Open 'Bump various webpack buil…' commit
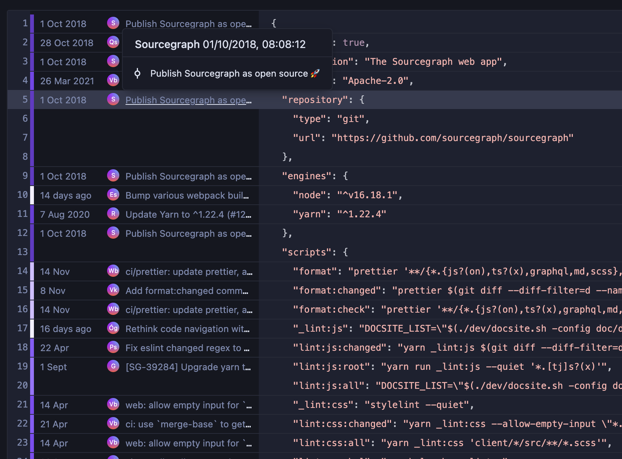The image size is (622, 459). pos(187,195)
